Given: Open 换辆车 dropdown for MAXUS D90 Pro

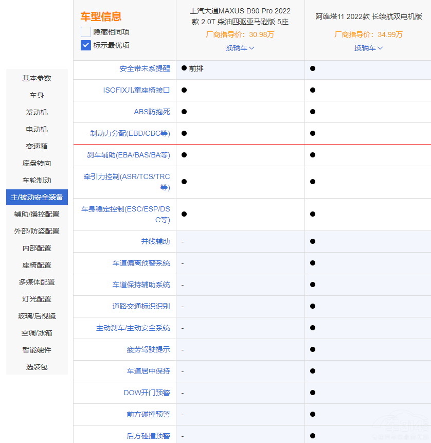Looking at the screenshot, I should point(240,48).
